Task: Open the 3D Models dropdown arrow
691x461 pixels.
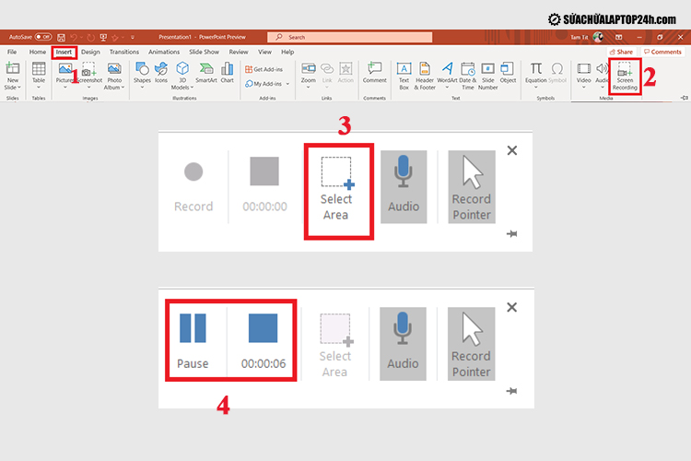Action: tap(193, 88)
